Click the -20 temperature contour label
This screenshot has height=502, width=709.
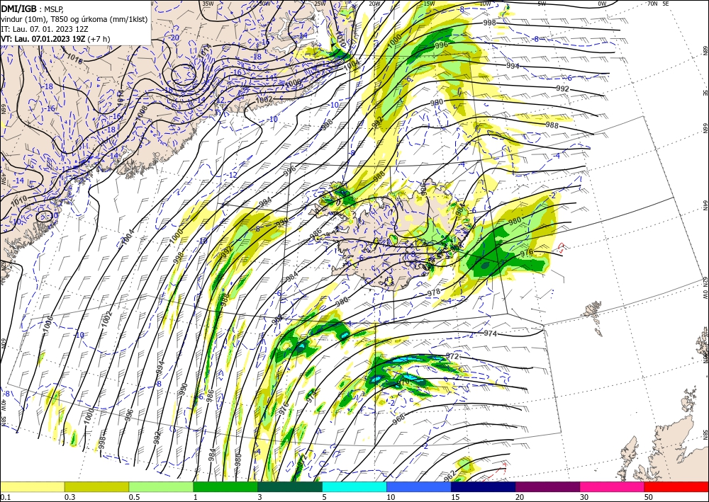click(x=174, y=38)
